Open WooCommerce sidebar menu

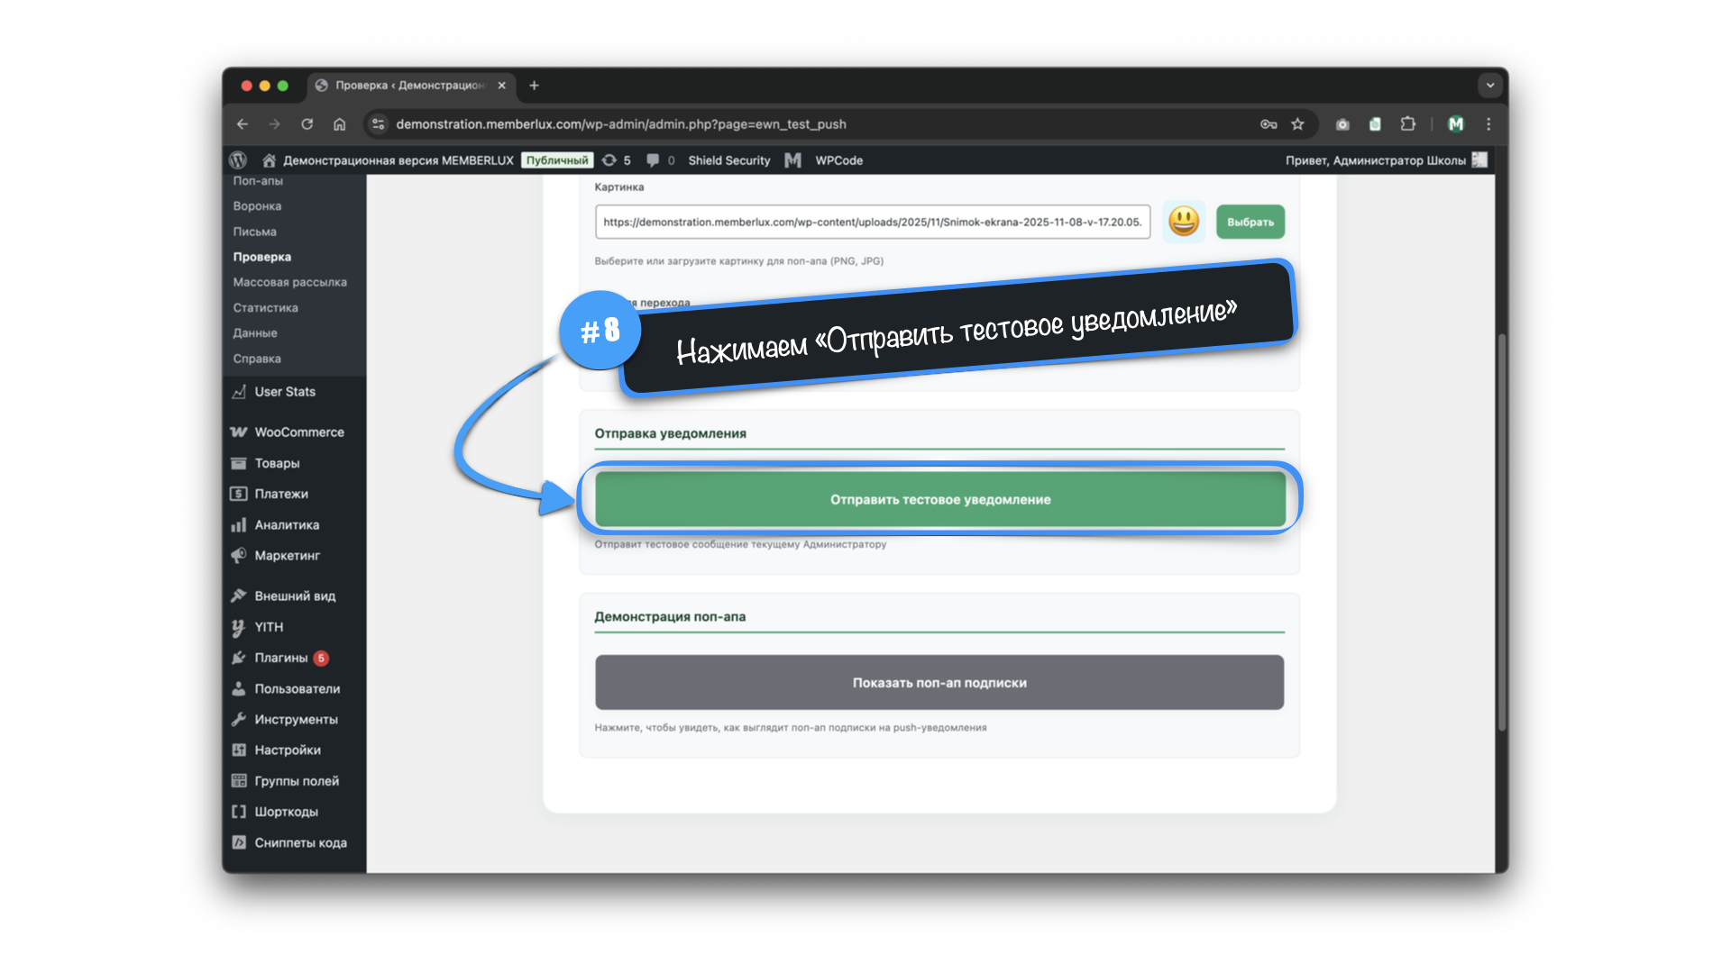[298, 432]
